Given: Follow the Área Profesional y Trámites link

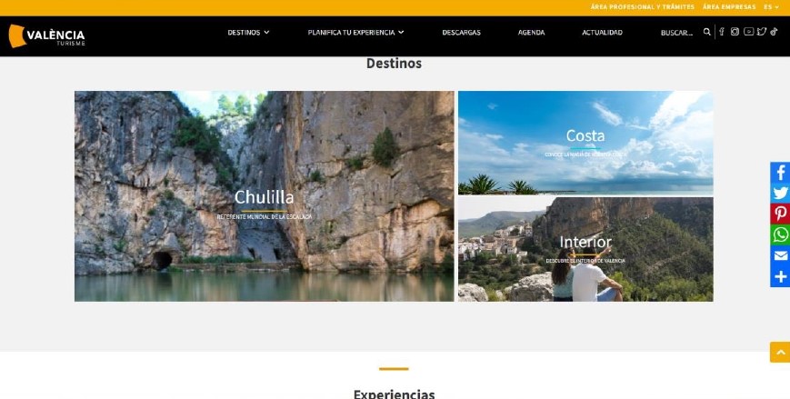Looking at the screenshot, I should [643, 7].
